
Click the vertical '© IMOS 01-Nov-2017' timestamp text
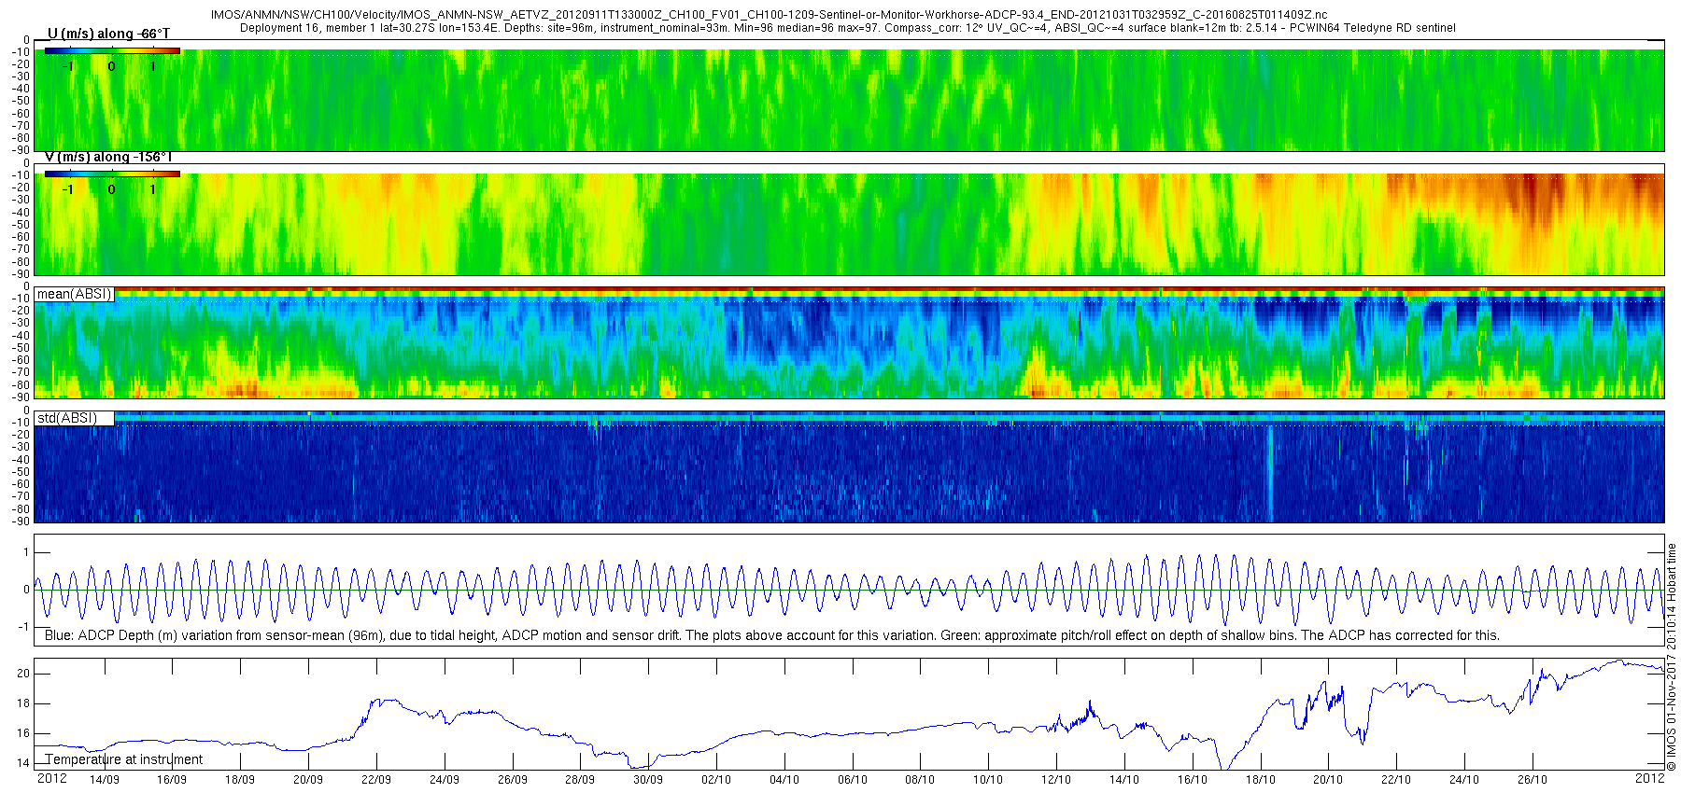click(1672, 658)
